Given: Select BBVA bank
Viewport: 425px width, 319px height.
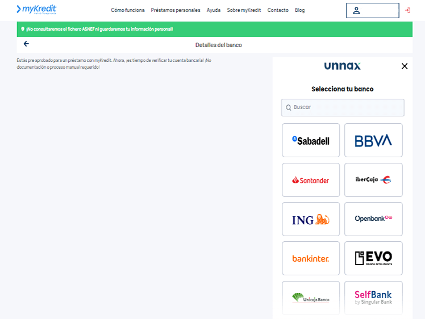Looking at the screenshot, I should coord(373,140).
